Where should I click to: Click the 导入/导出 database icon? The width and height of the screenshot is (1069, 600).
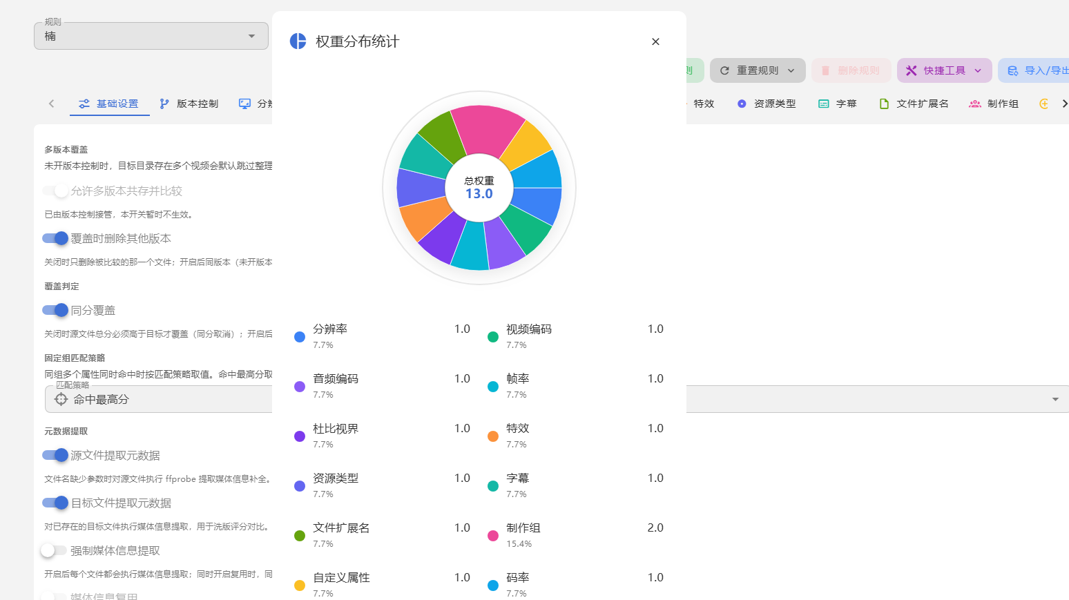pos(1013,70)
